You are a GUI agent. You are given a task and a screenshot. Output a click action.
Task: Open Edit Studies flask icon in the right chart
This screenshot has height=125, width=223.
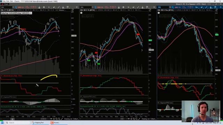coord(211,7)
